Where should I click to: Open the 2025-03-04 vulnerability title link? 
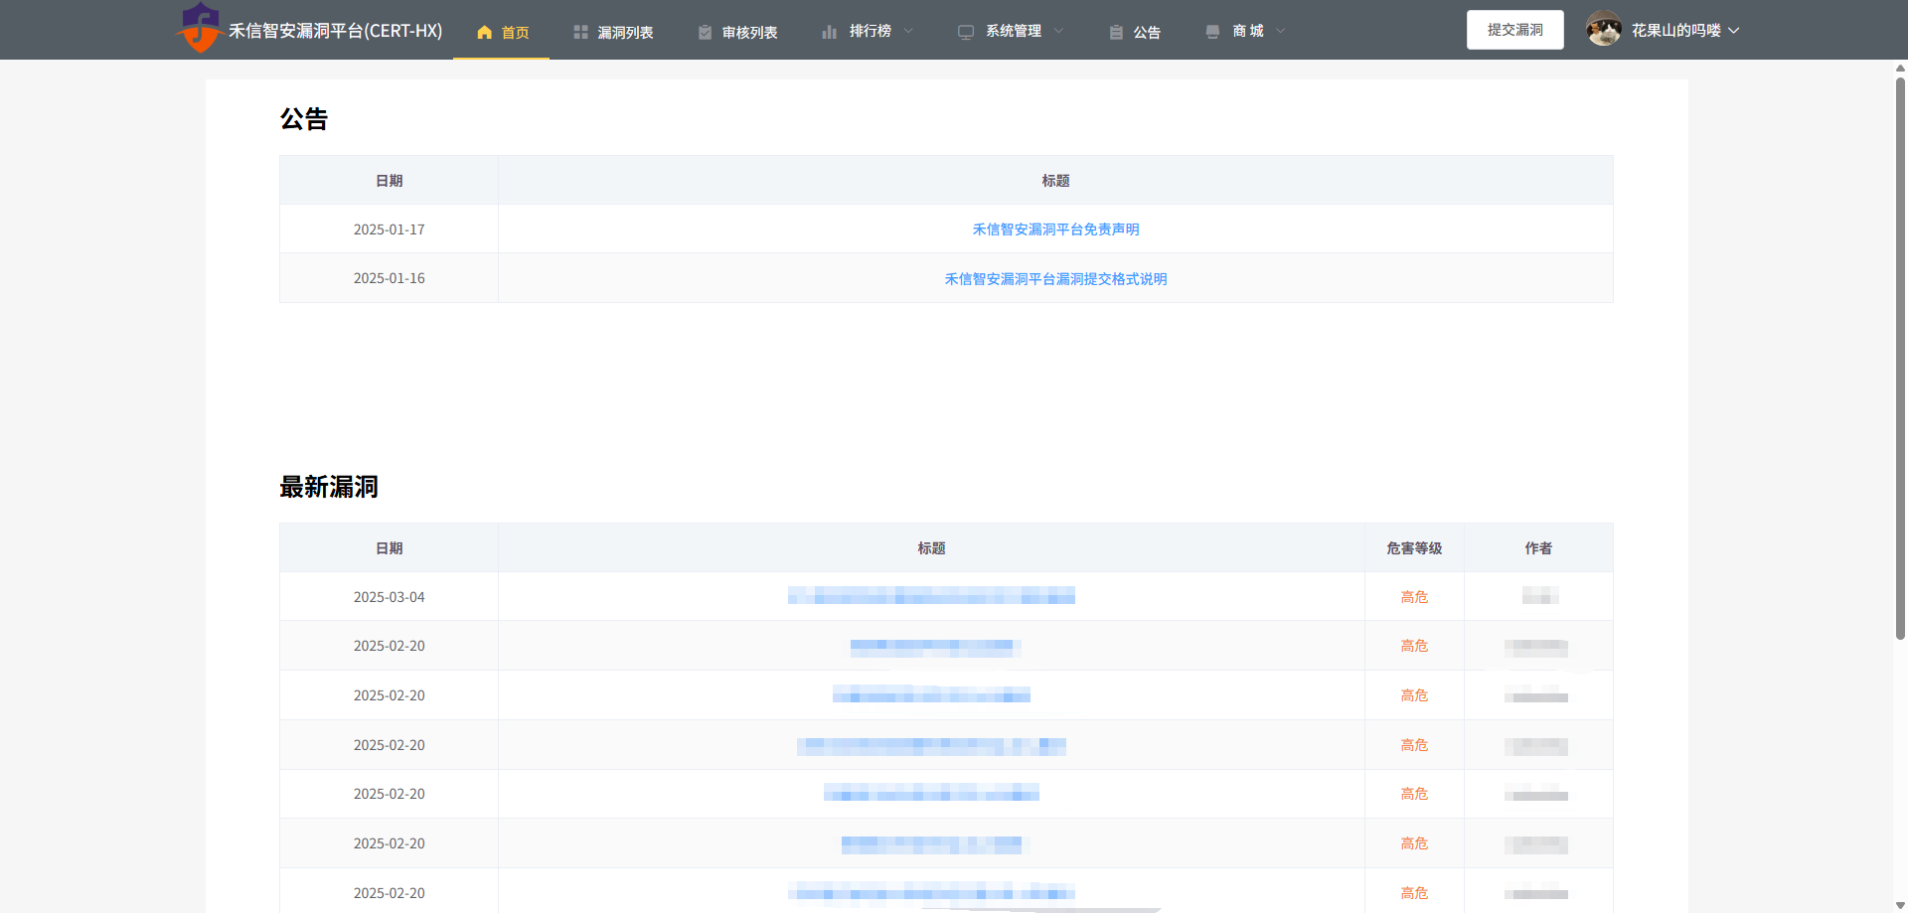[931, 596]
